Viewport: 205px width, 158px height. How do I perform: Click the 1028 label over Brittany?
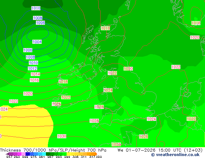point(116,144)
